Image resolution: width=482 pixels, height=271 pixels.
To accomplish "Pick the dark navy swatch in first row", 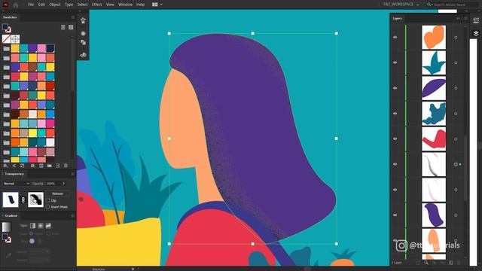I will pyautogui.click(x=50, y=48).
